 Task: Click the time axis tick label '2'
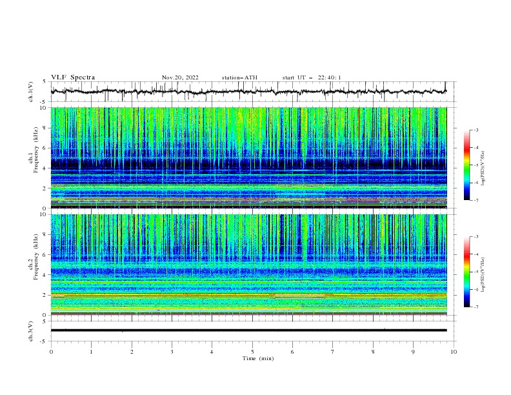click(x=132, y=352)
